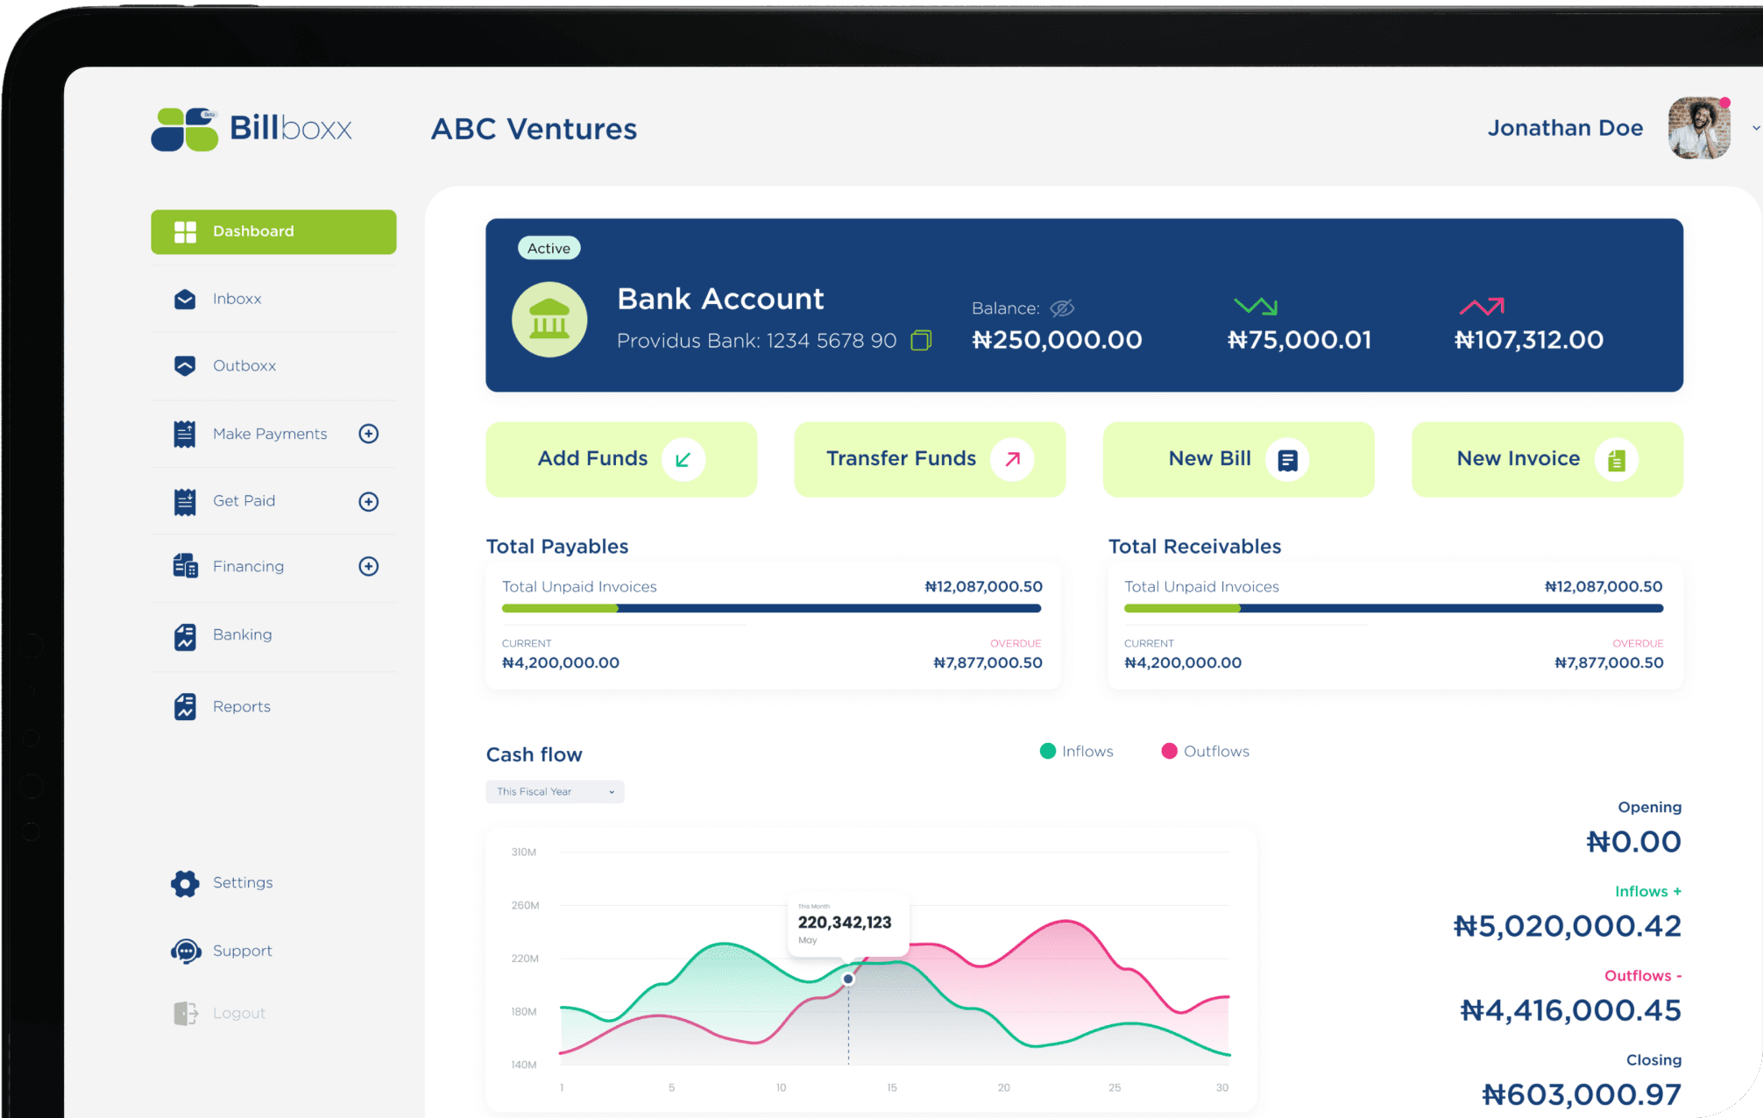Click the 220,342,123 chart tooltip
The height and width of the screenshot is (1118, 1763).
[847, 924]
